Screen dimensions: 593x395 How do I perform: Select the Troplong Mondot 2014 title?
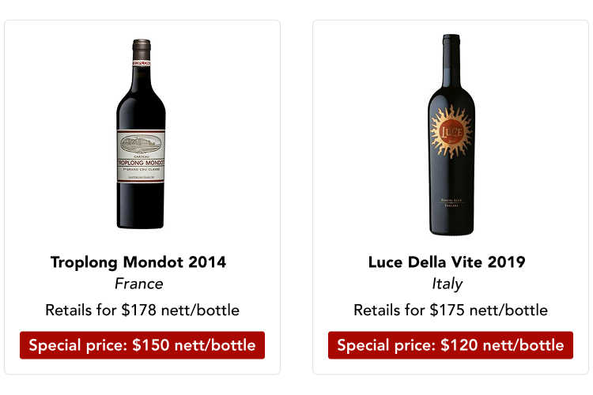click(138, 262)
